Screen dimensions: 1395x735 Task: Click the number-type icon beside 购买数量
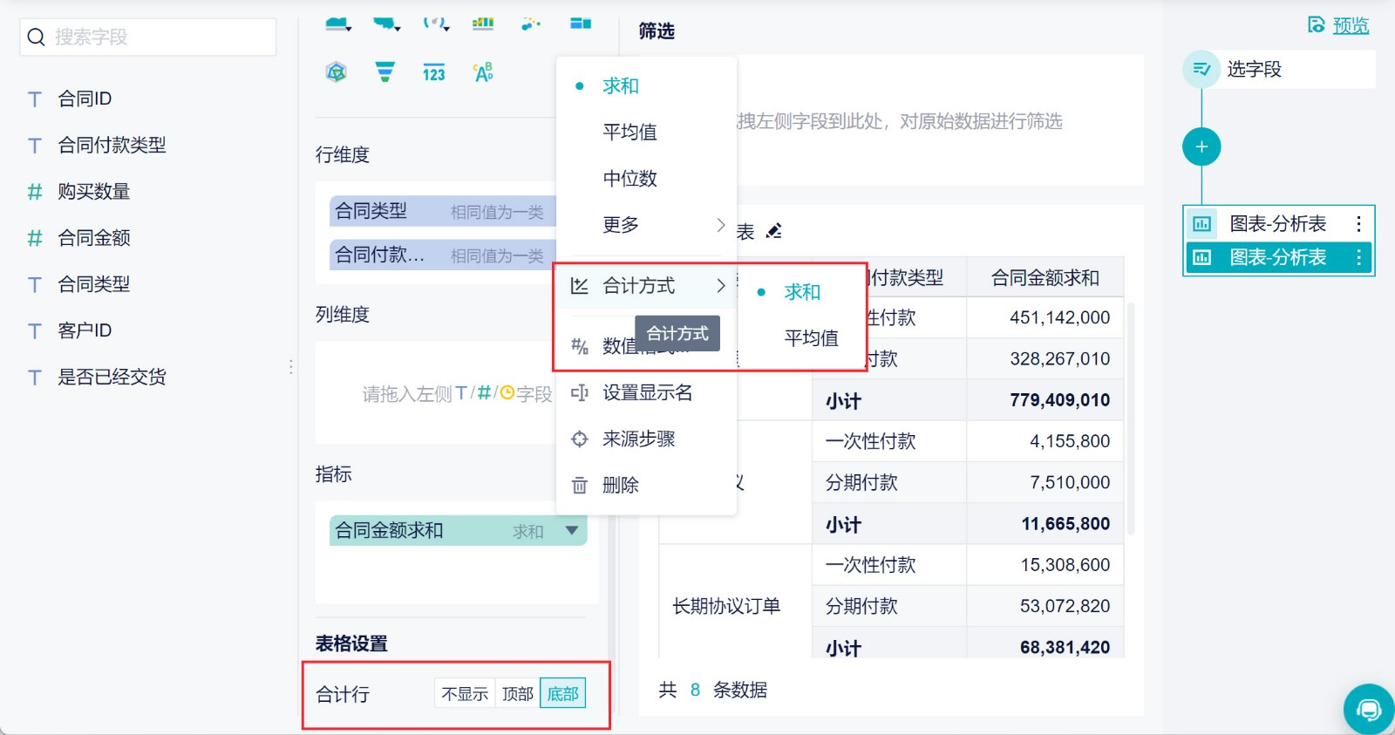point(35,192)
